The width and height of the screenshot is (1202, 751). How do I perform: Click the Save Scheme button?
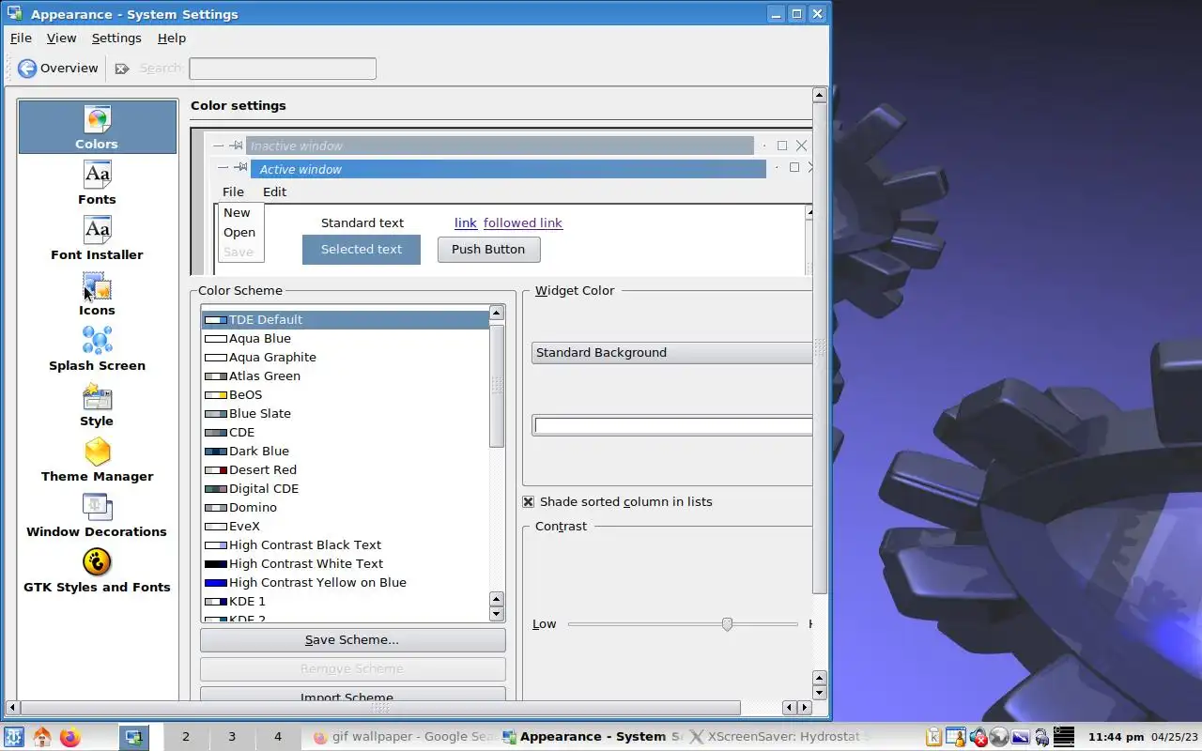point(352,640)
